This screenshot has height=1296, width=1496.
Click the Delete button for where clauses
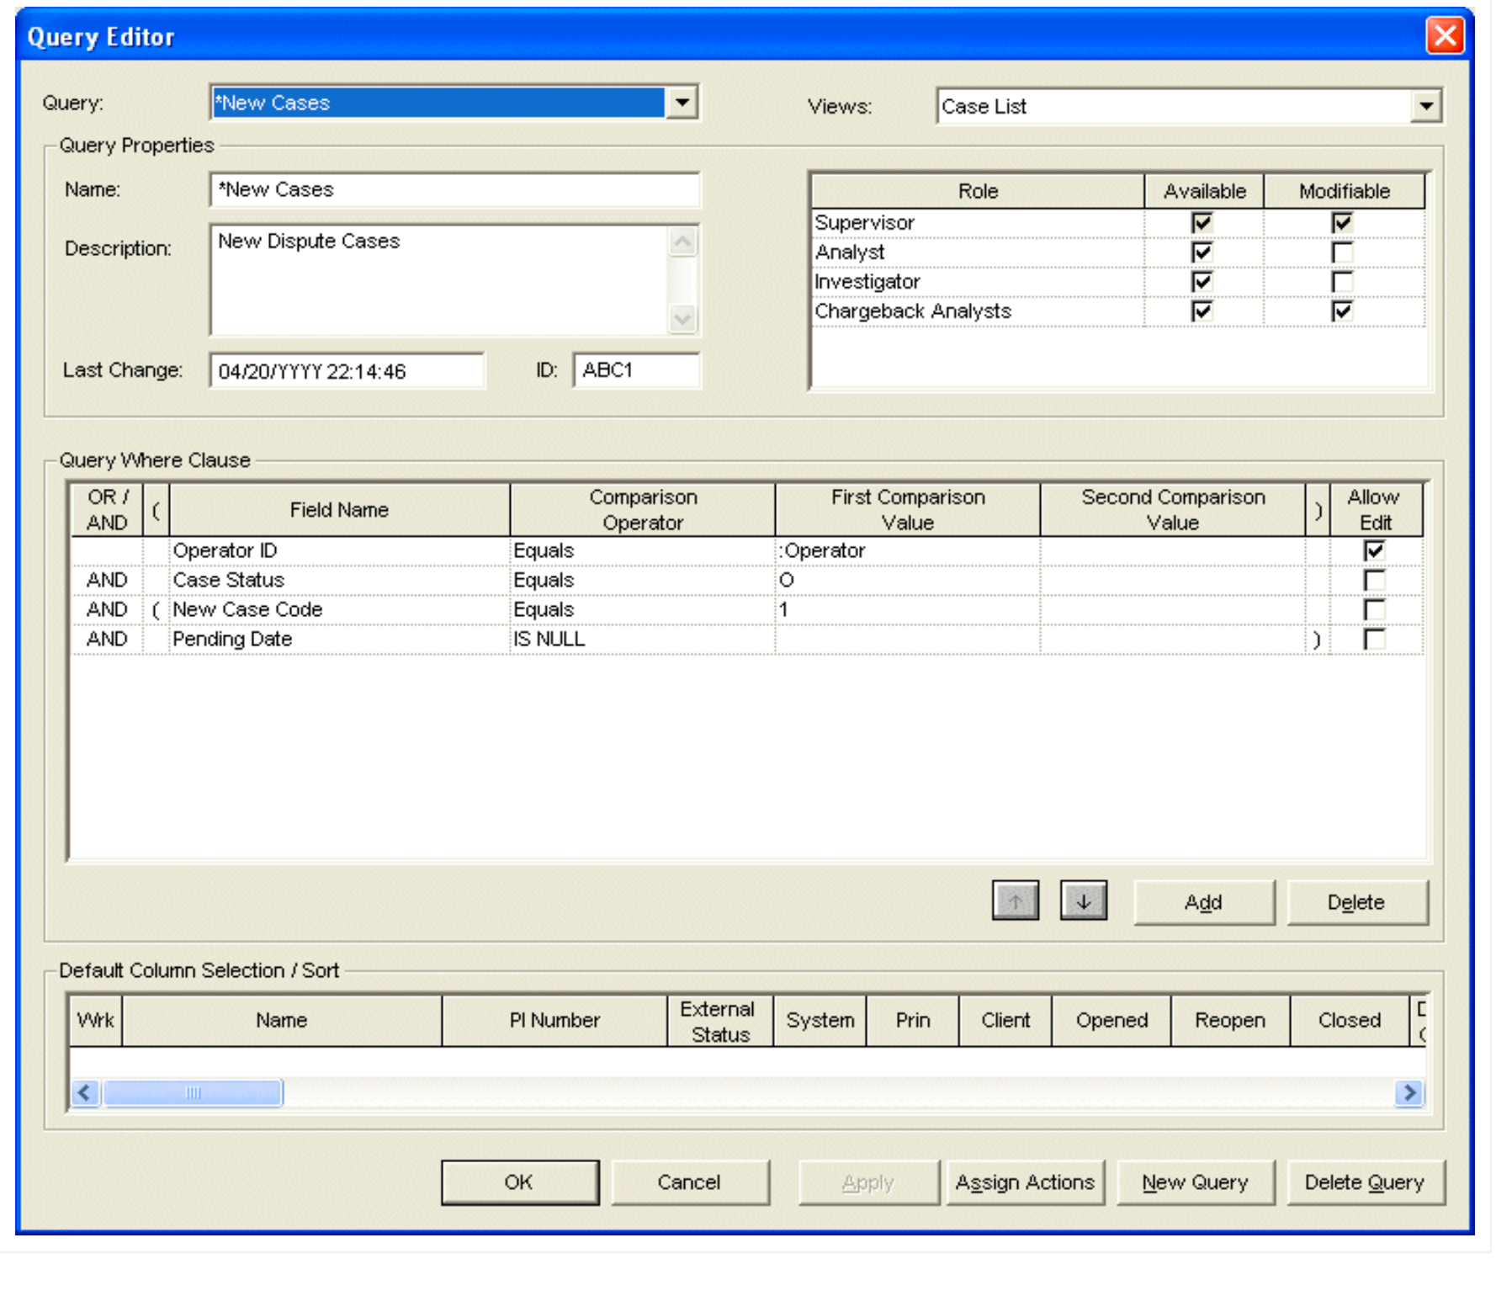pos(1356,902)
